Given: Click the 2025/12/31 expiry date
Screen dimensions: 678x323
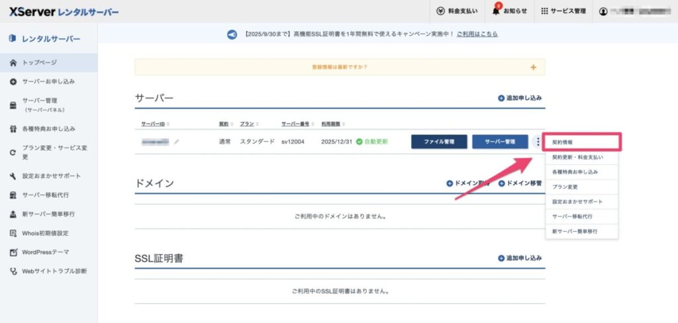Looking at the screenshot, I should [337, 142].
